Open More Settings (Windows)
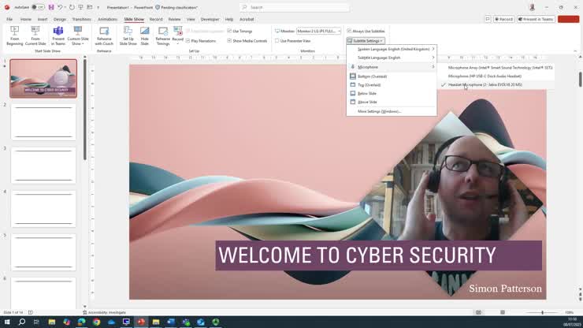 [392, 111]
